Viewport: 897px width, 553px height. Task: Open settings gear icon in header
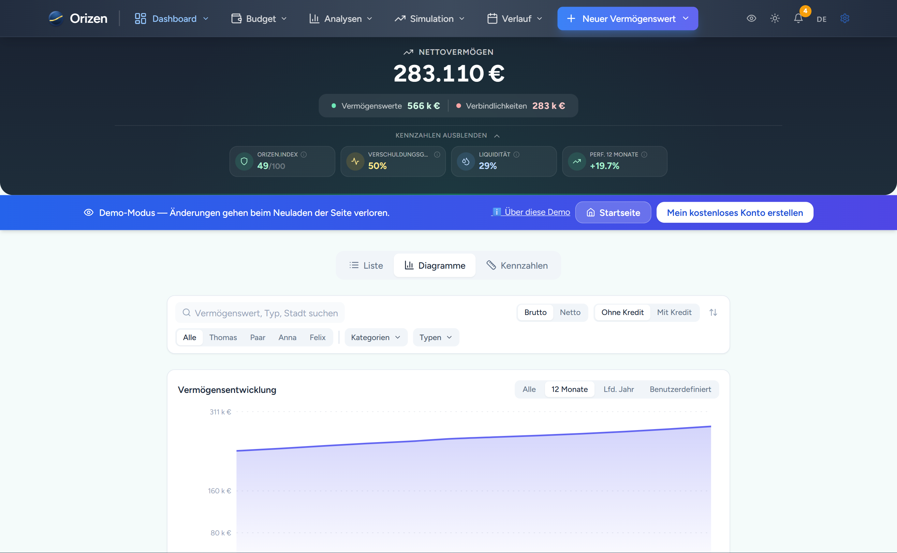[845, 18]
